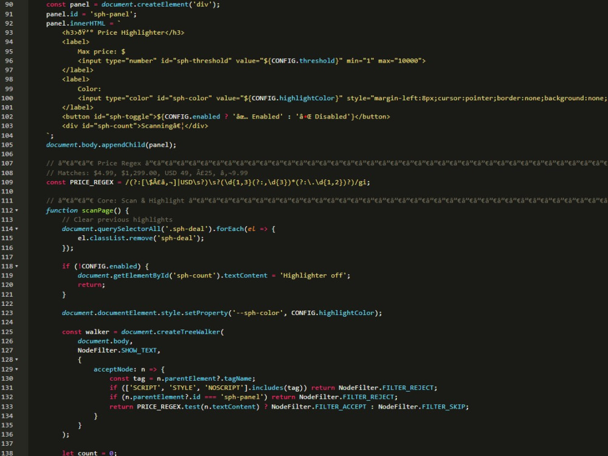Click 'appendChild' on line 105
The width and height of the screenshot is (608, 456).
123,145
